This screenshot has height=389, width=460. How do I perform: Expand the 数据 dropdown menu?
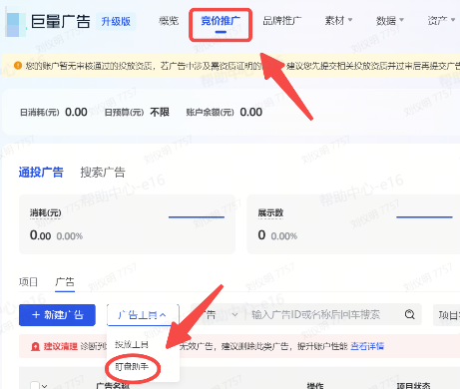coord(390,21)
